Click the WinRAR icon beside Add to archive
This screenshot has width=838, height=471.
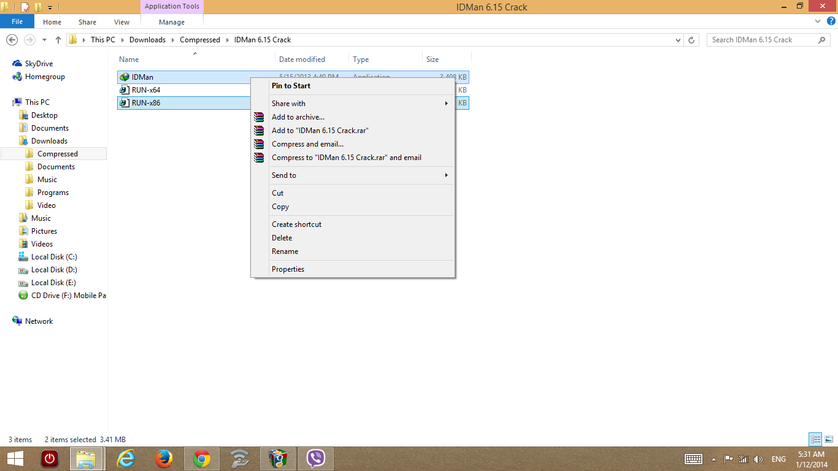coord(259,117)
